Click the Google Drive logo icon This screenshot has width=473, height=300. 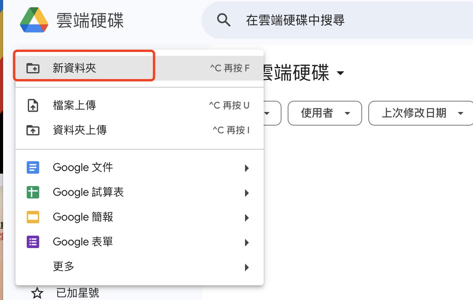click(x=34, y=20)
